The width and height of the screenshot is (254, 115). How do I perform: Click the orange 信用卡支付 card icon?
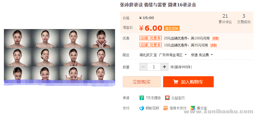coord(166,108)
